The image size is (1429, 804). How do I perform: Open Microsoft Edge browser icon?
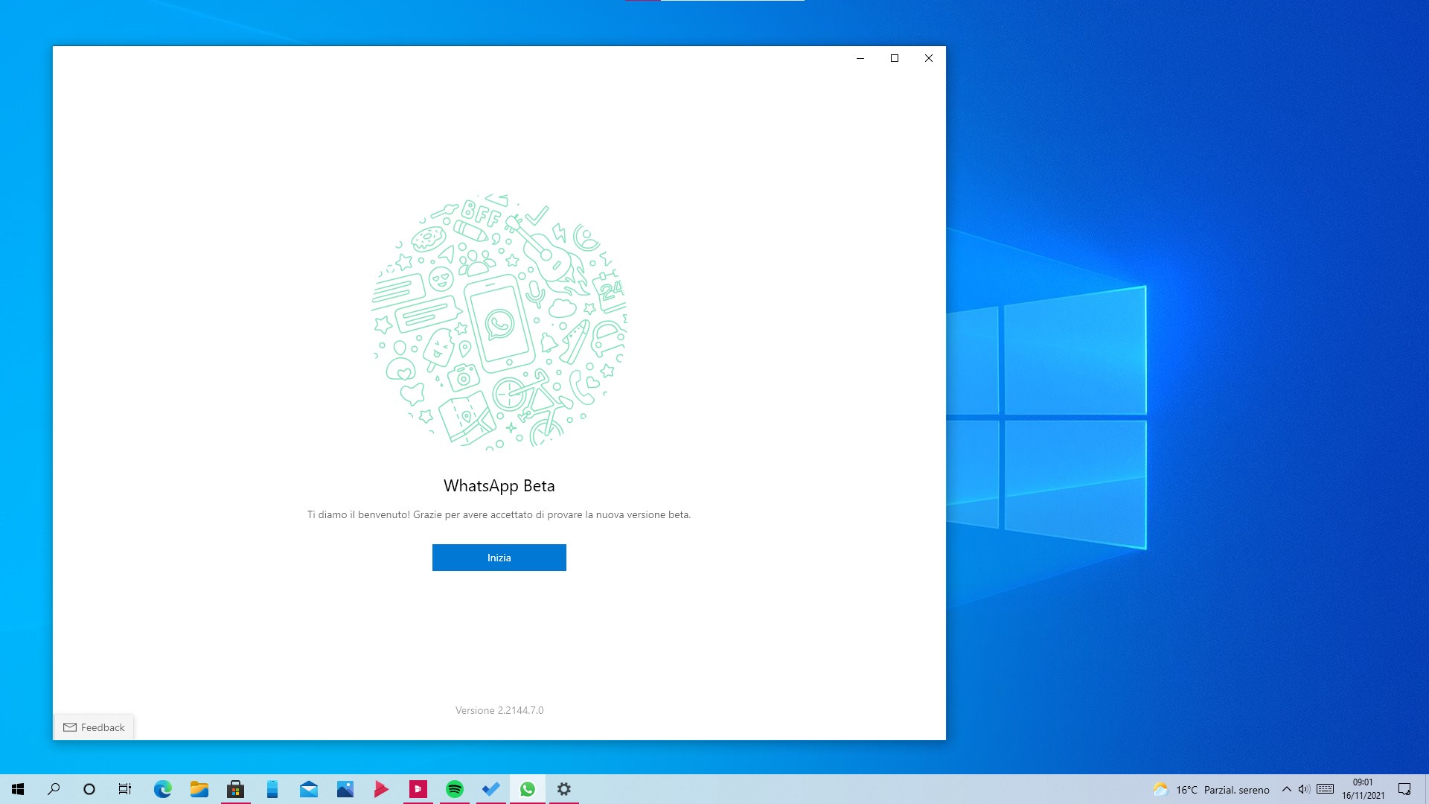(x=162, y=789)
